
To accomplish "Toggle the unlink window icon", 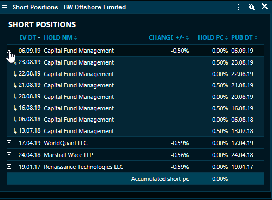I will pos(251,7).
